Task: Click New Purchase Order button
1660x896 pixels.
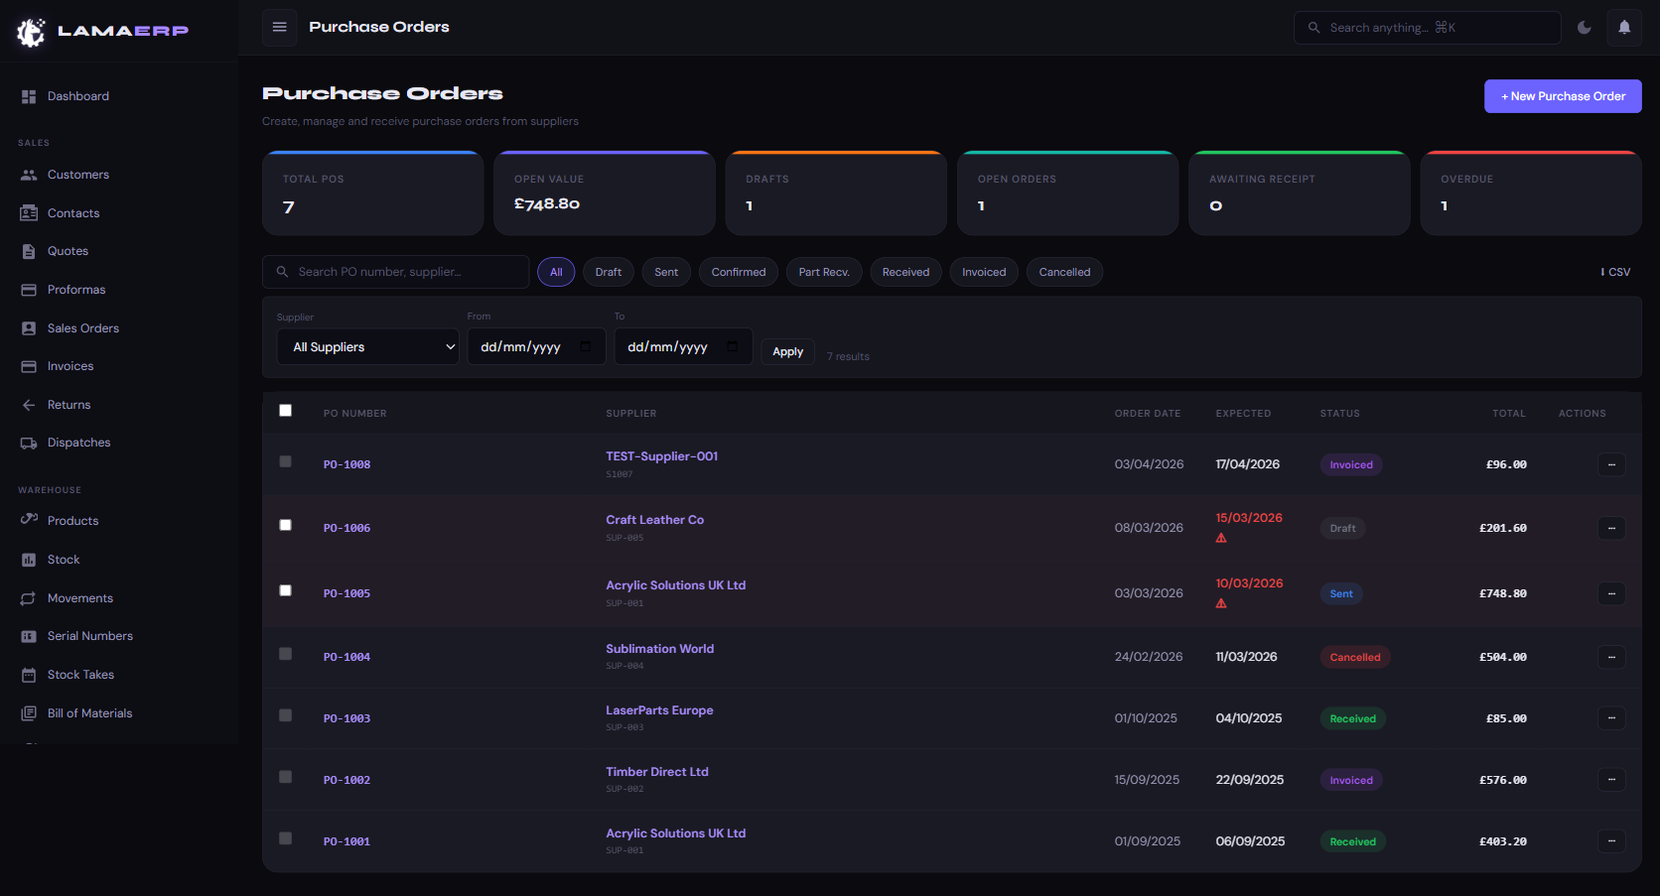Action: (x=1562, y=96)
